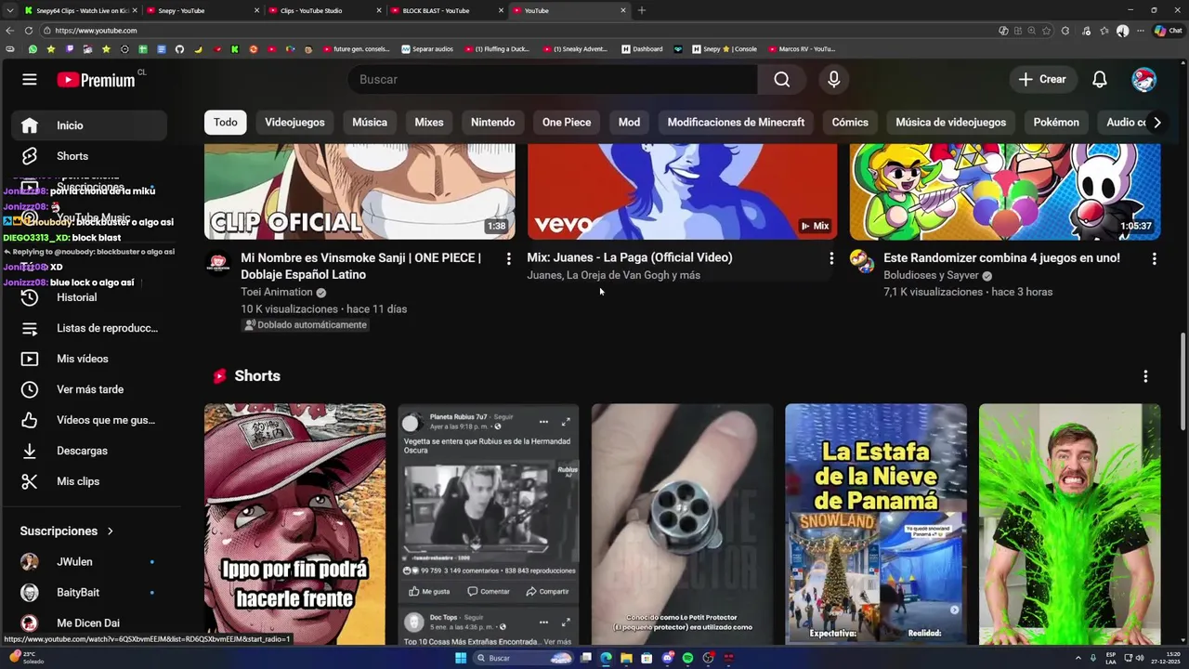Click the thumbs-up Vídeos que me gustan icon
This screenshot has width=1189, height=669.
coord(30,420)
